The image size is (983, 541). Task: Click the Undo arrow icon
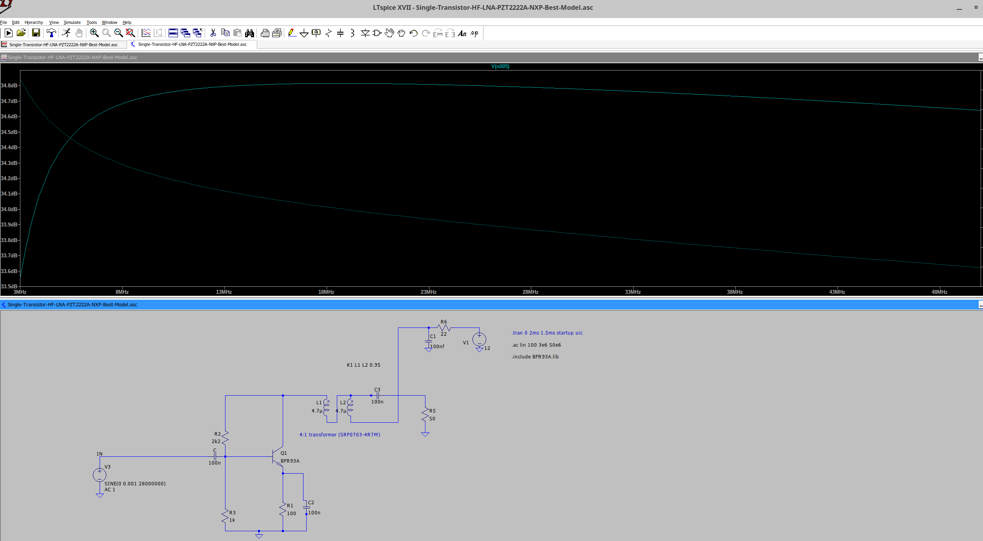point(413,33)
